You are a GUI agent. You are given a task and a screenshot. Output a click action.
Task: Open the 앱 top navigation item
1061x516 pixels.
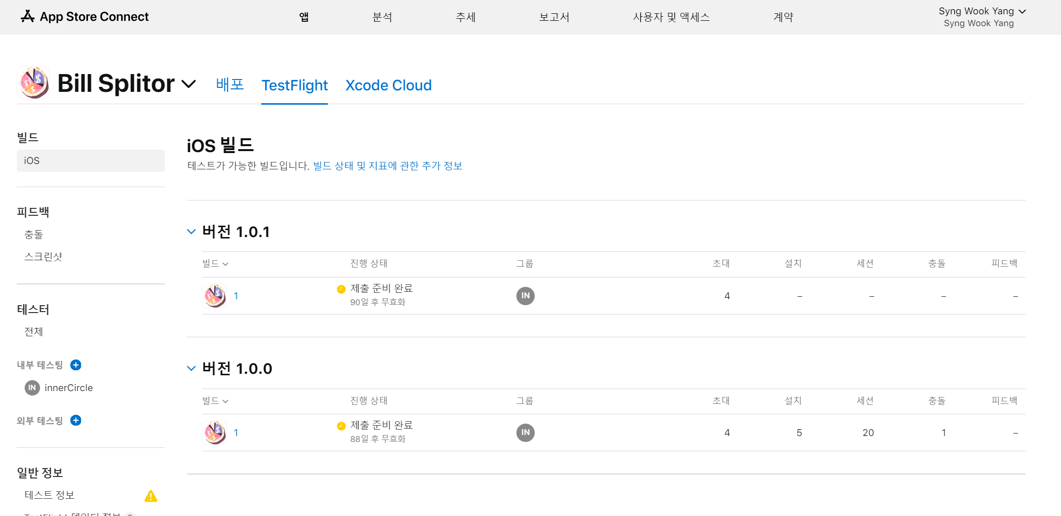tap(304, 17)
